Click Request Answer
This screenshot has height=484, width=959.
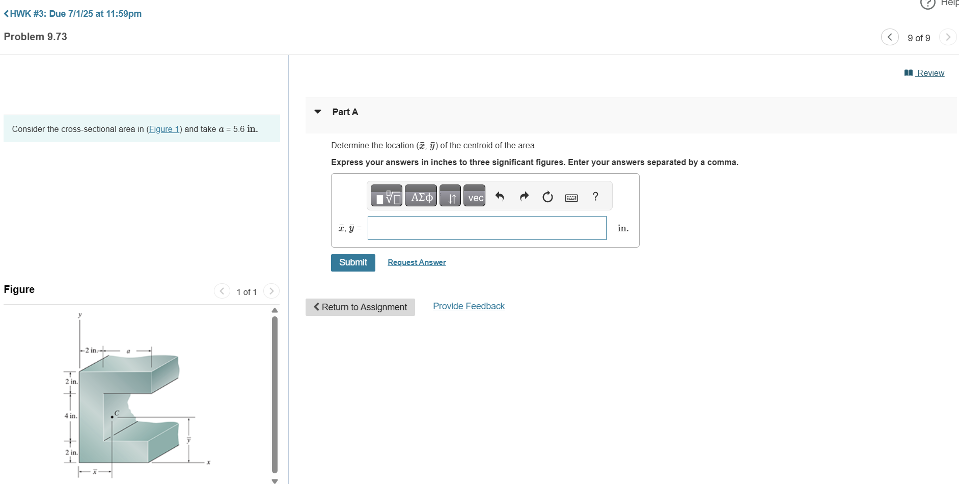[416, 262]
